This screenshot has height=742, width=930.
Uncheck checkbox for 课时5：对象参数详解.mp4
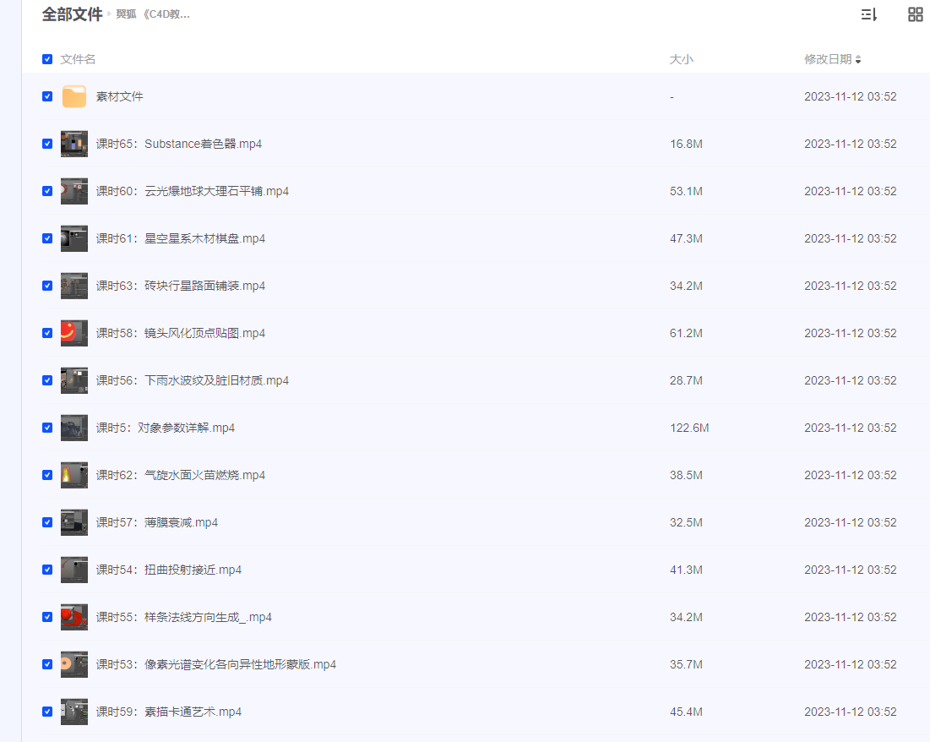47,428
